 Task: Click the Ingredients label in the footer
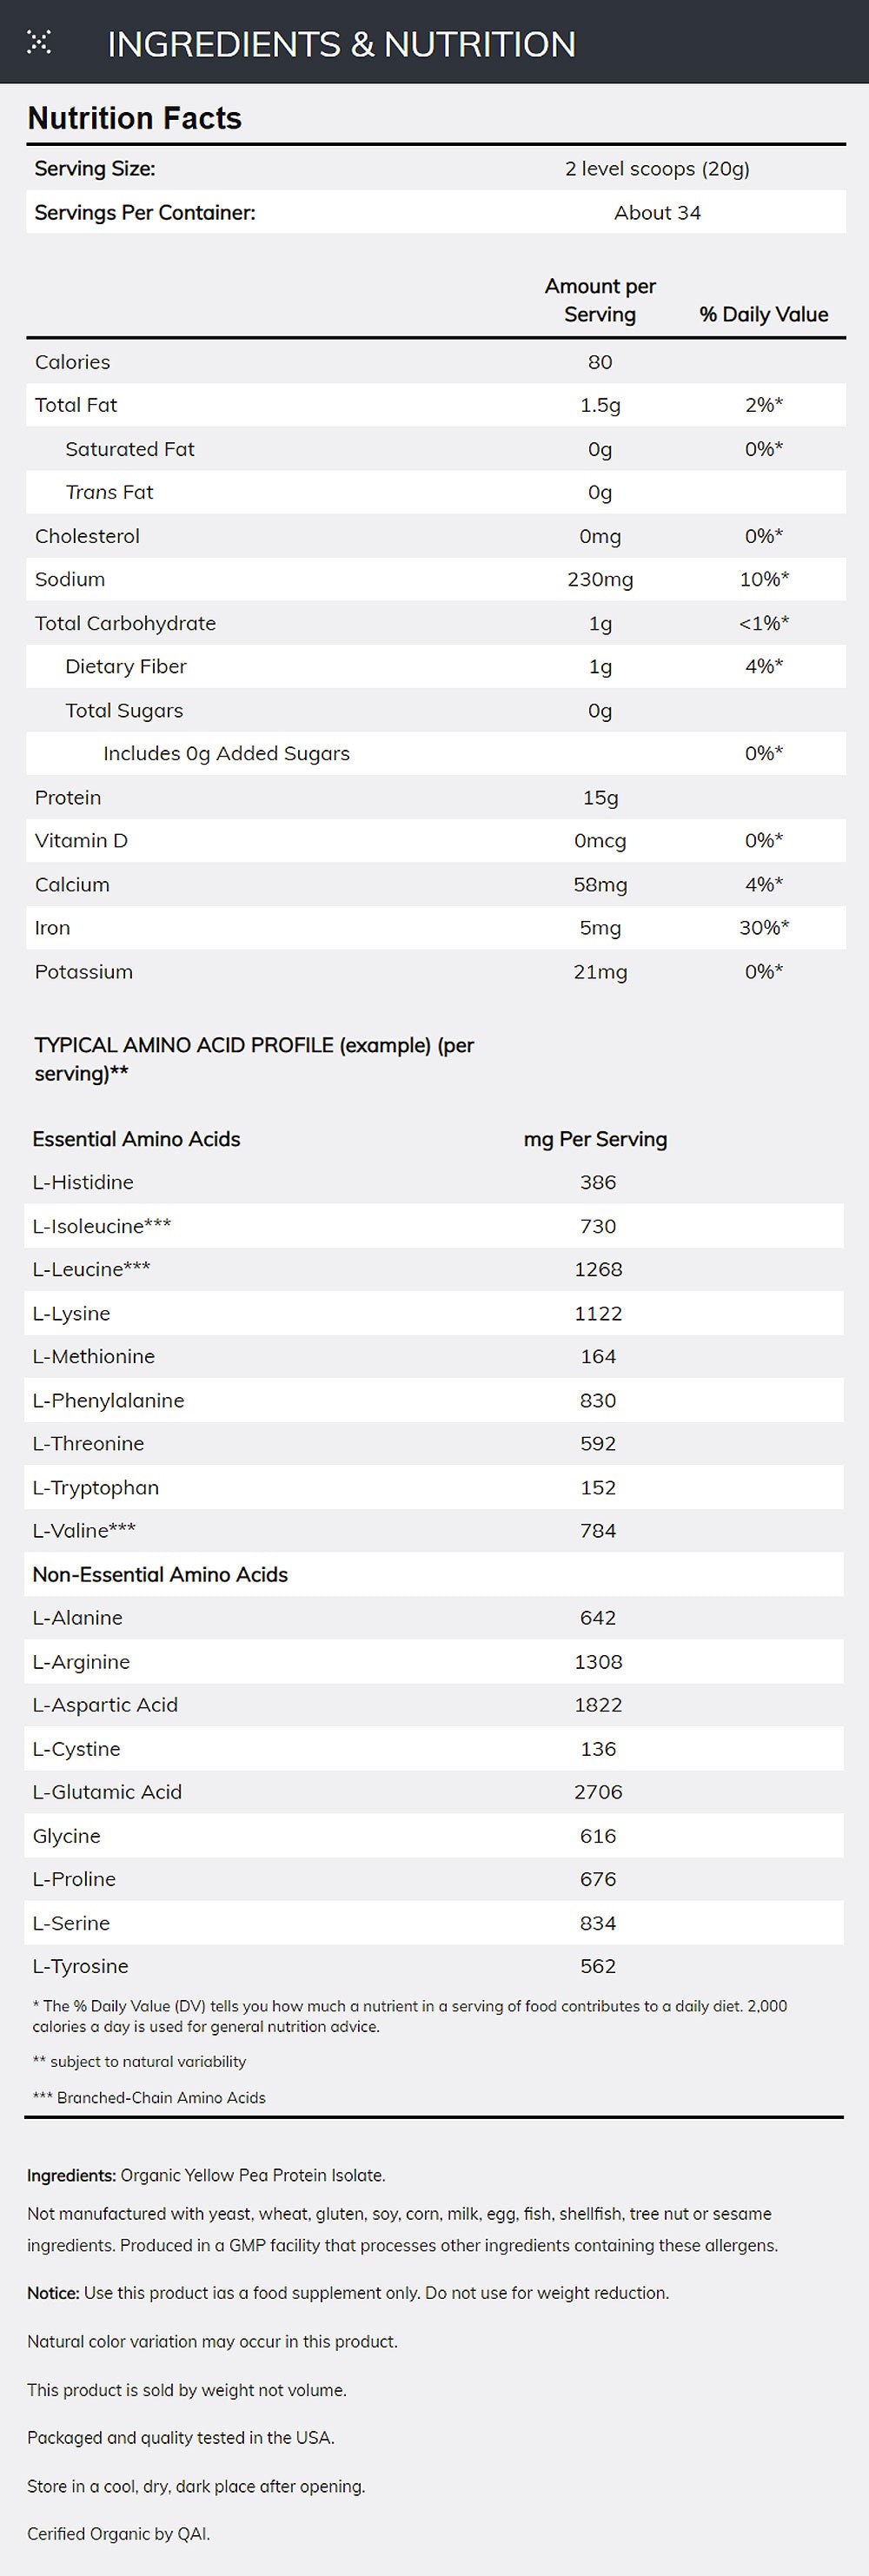click(71, 2176)
